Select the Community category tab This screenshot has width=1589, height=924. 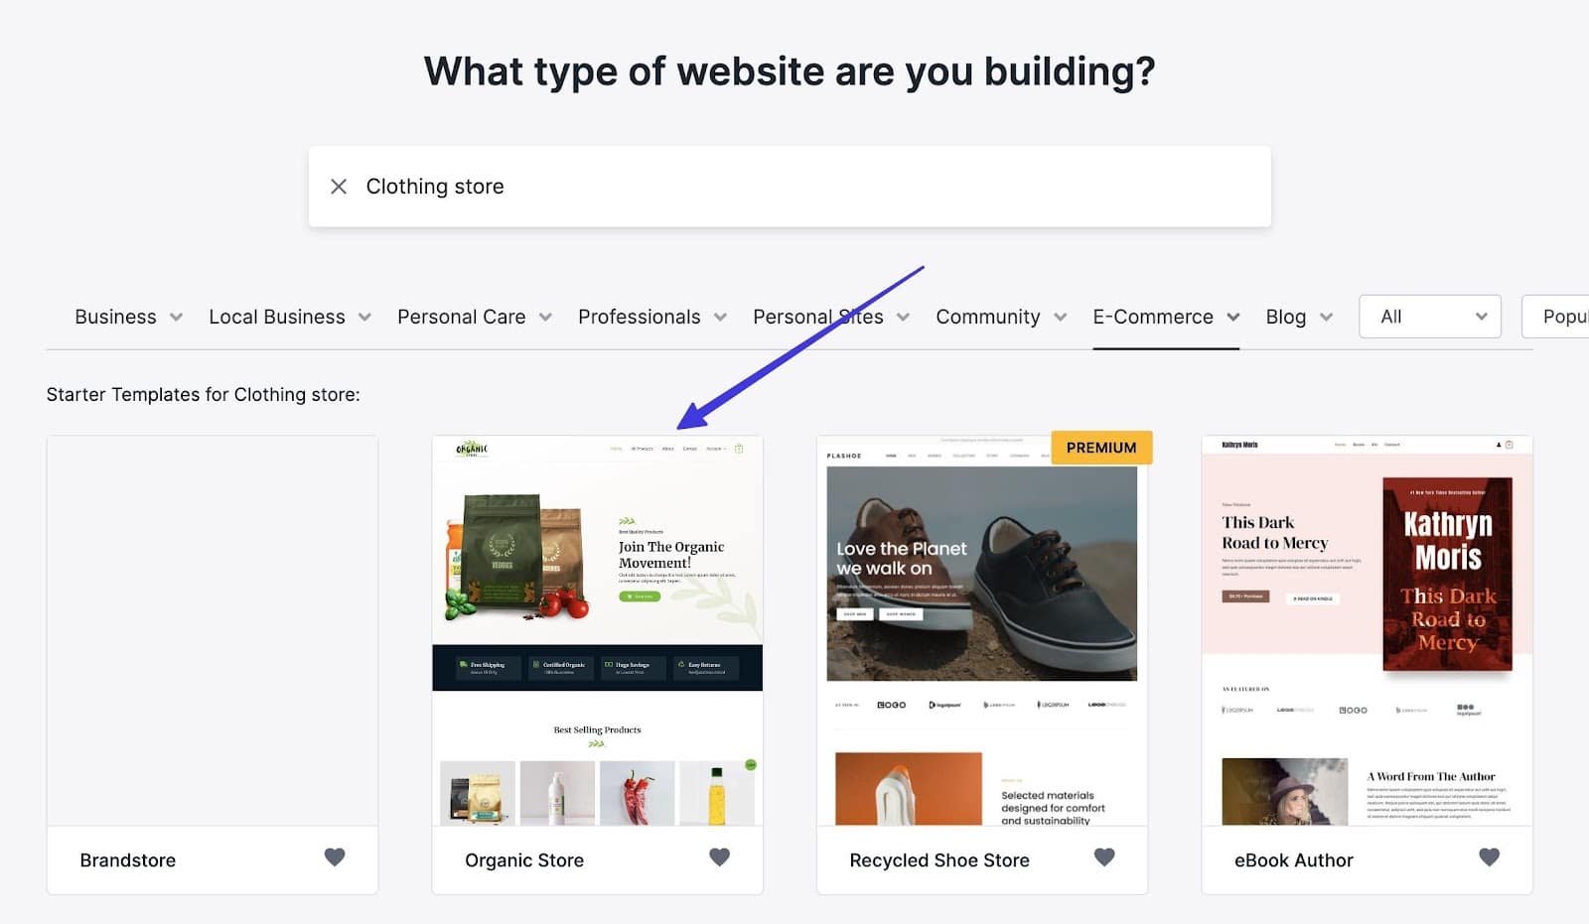(x=987, y=317)
